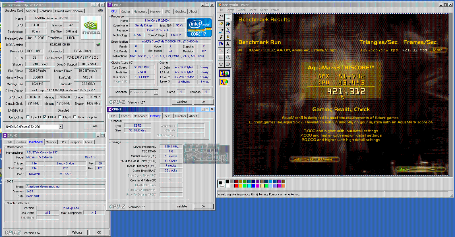Click the NVIDIA logo in GPU-Z
Image resolution: width=455 pixels, height=237 pixels.
[x=91, y=28]
